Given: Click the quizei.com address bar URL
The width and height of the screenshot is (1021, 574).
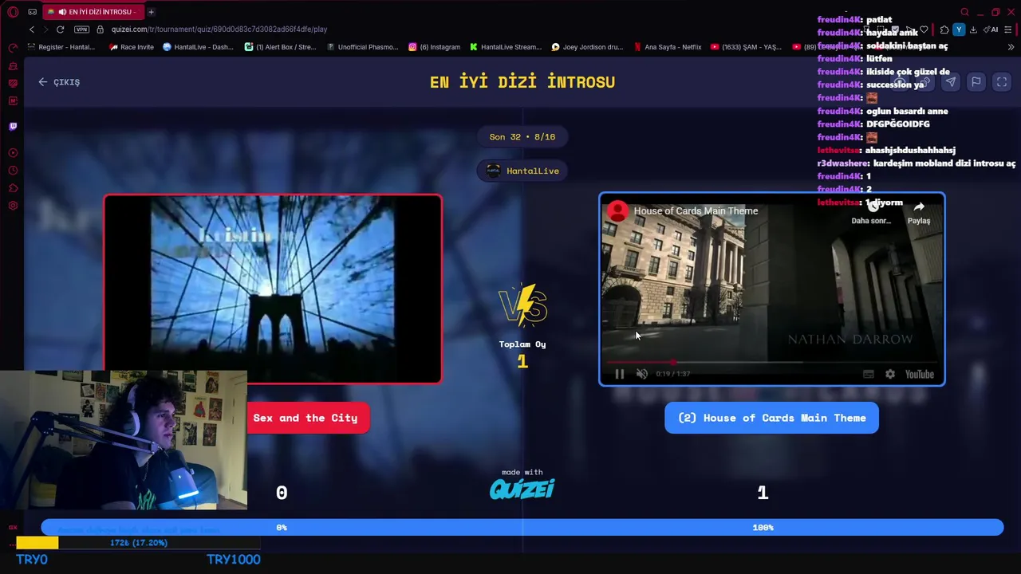Looking at the screenshot, I should point(219,29).
